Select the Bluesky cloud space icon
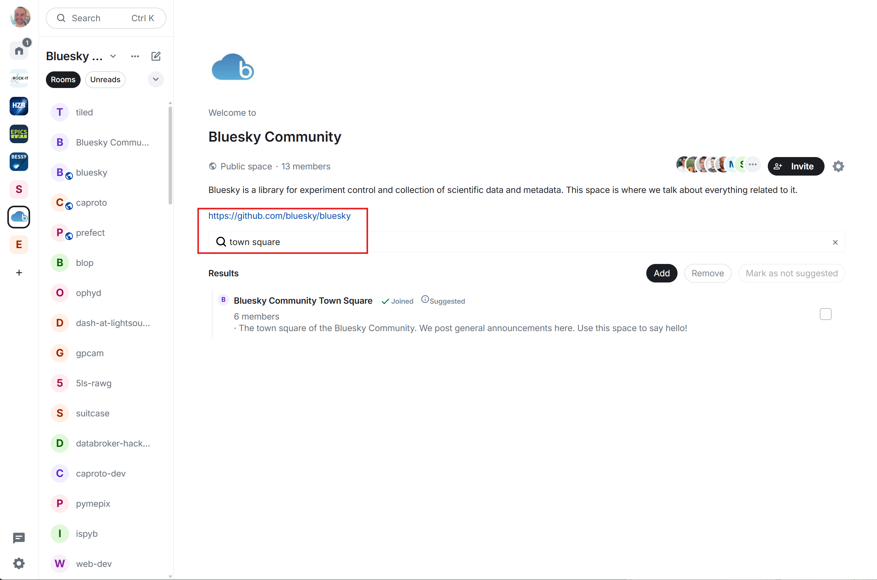This screenshot has height=580, width=877. tap(19, 217)
